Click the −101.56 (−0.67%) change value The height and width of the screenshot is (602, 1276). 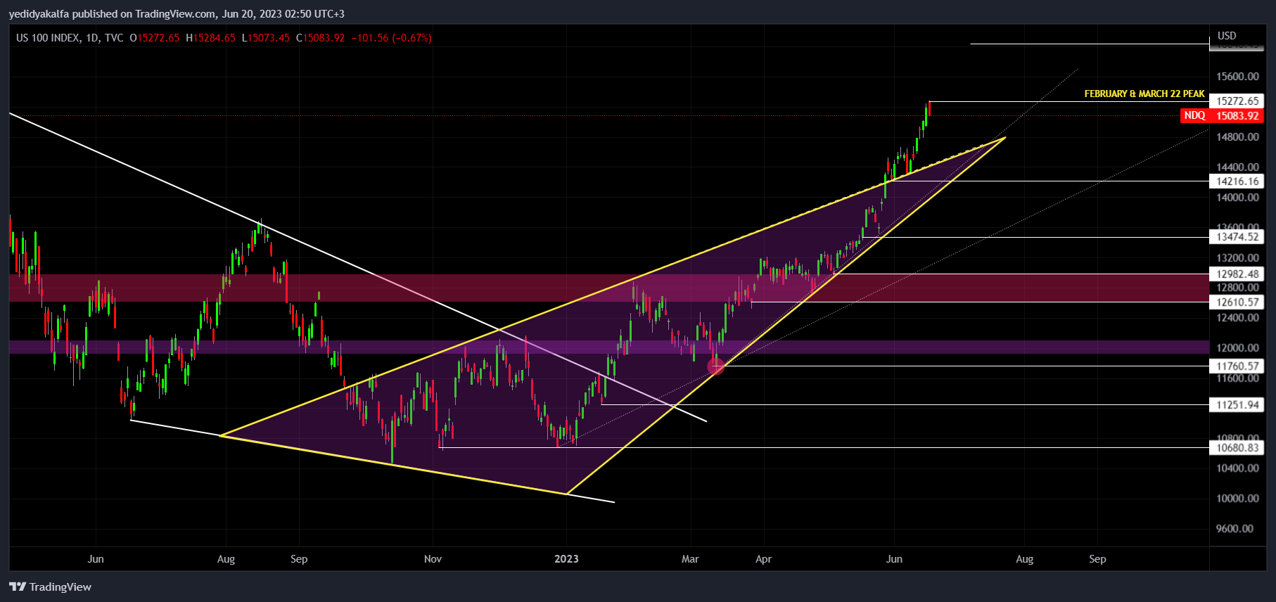point(392,38)
